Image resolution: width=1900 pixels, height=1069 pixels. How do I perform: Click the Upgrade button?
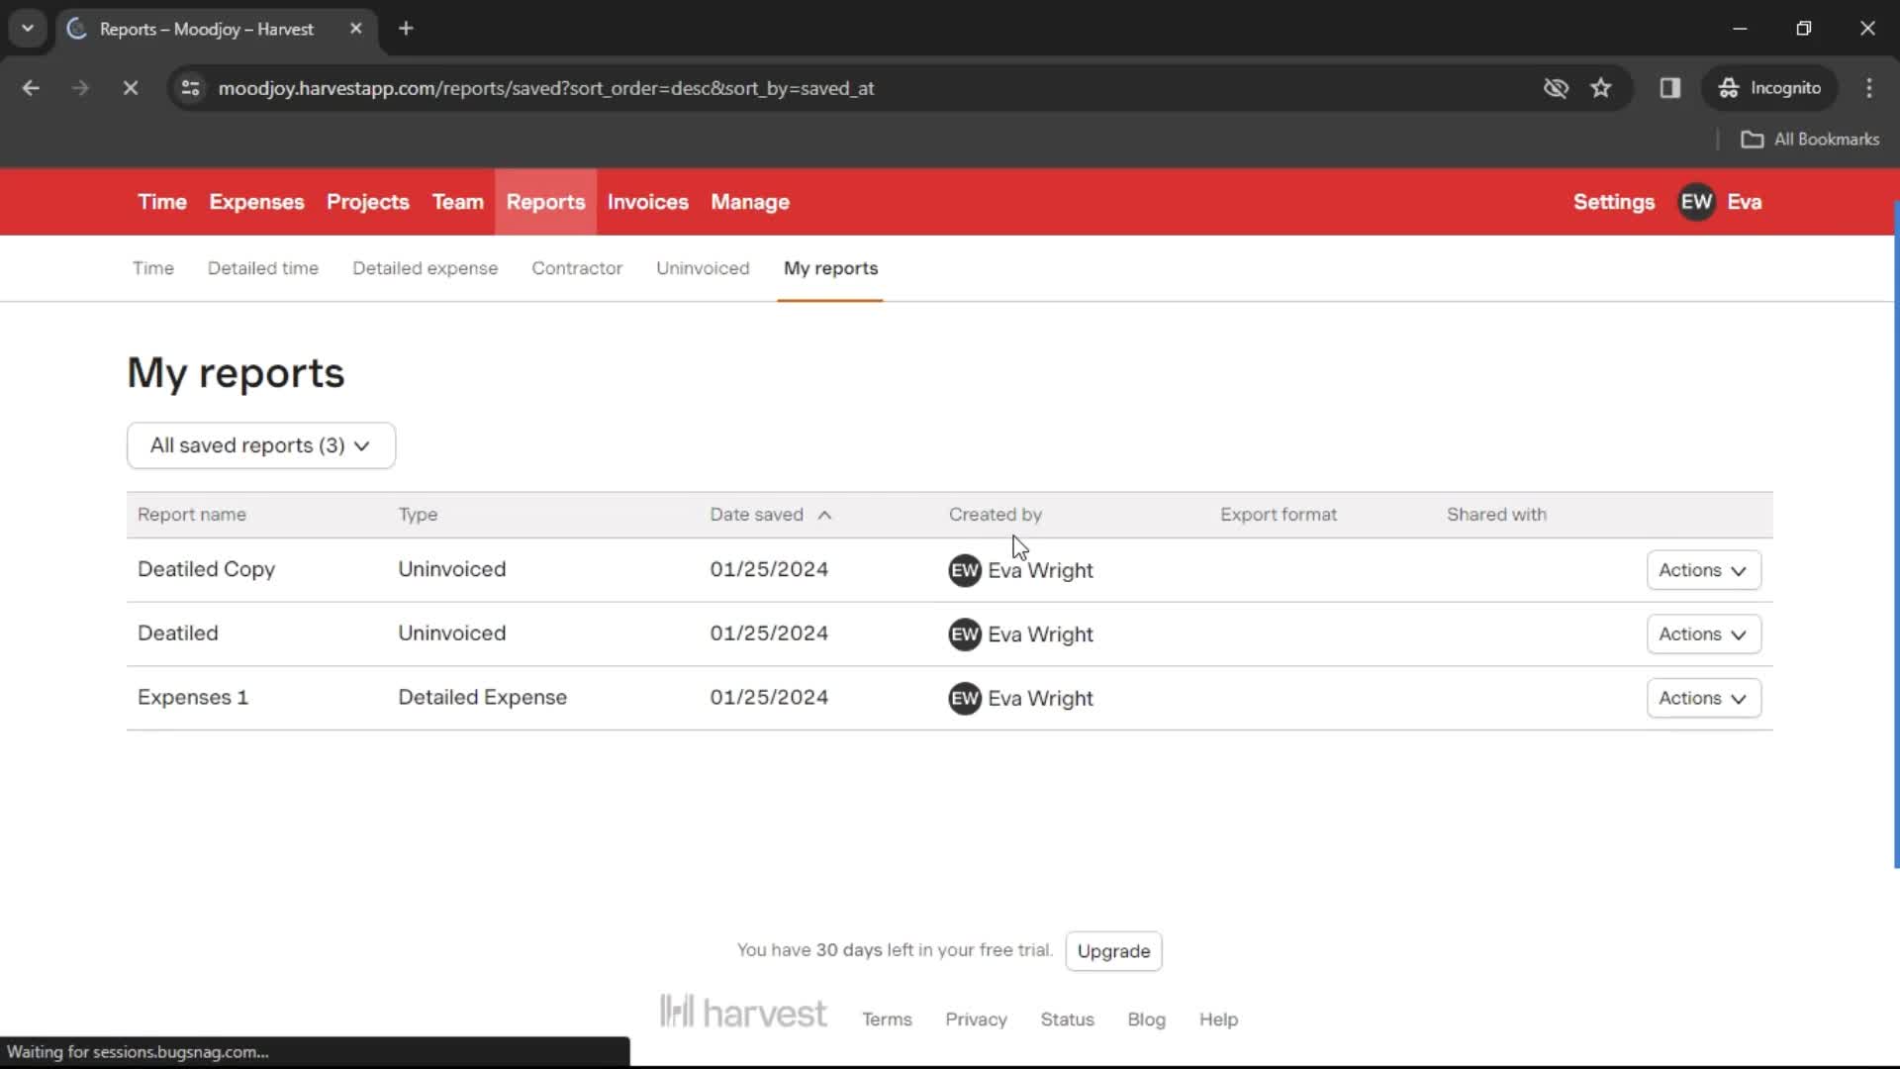[x=1113, y=951]
